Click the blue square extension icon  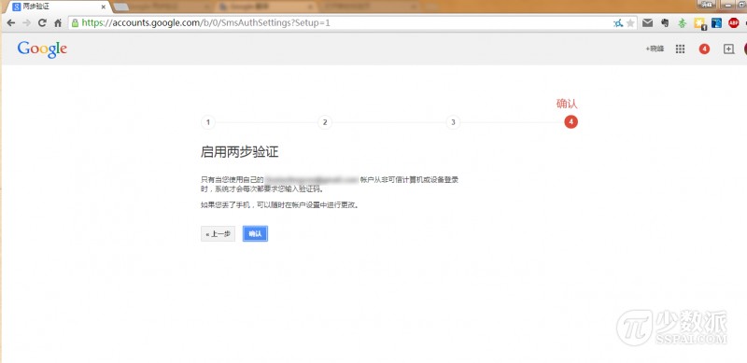(x=716, y=23)
